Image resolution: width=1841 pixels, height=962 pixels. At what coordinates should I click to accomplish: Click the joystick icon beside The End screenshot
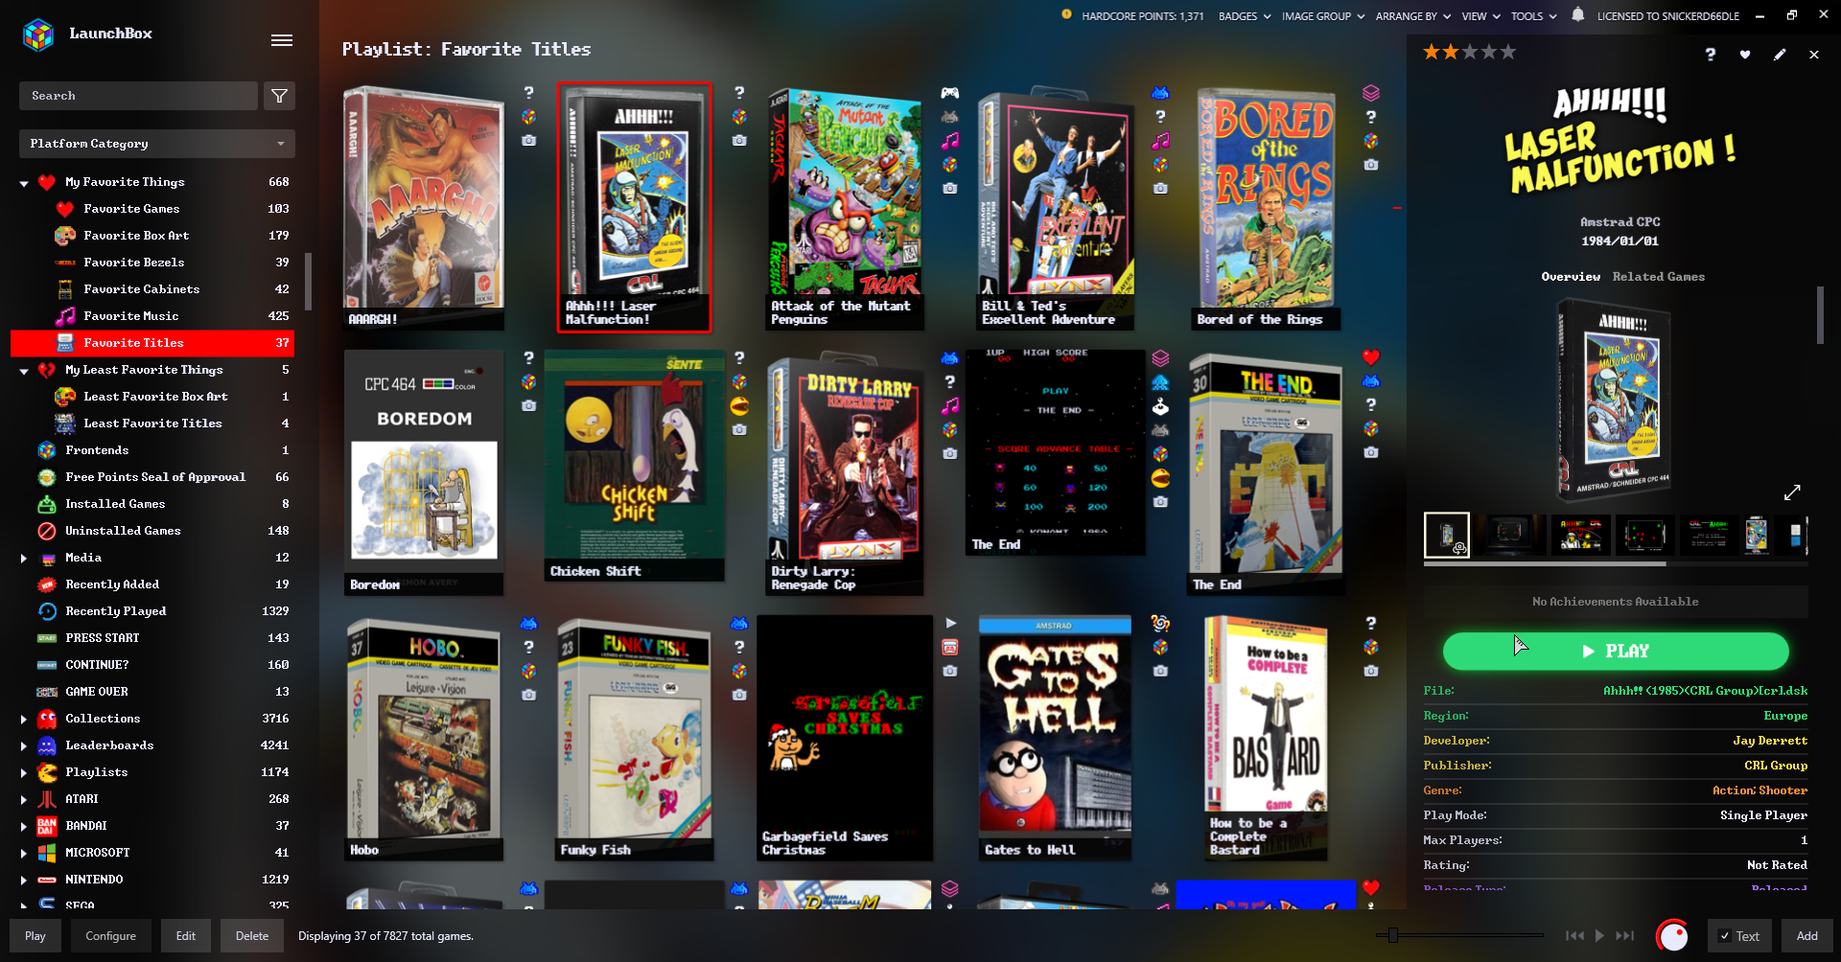[x=1160, y=406]
